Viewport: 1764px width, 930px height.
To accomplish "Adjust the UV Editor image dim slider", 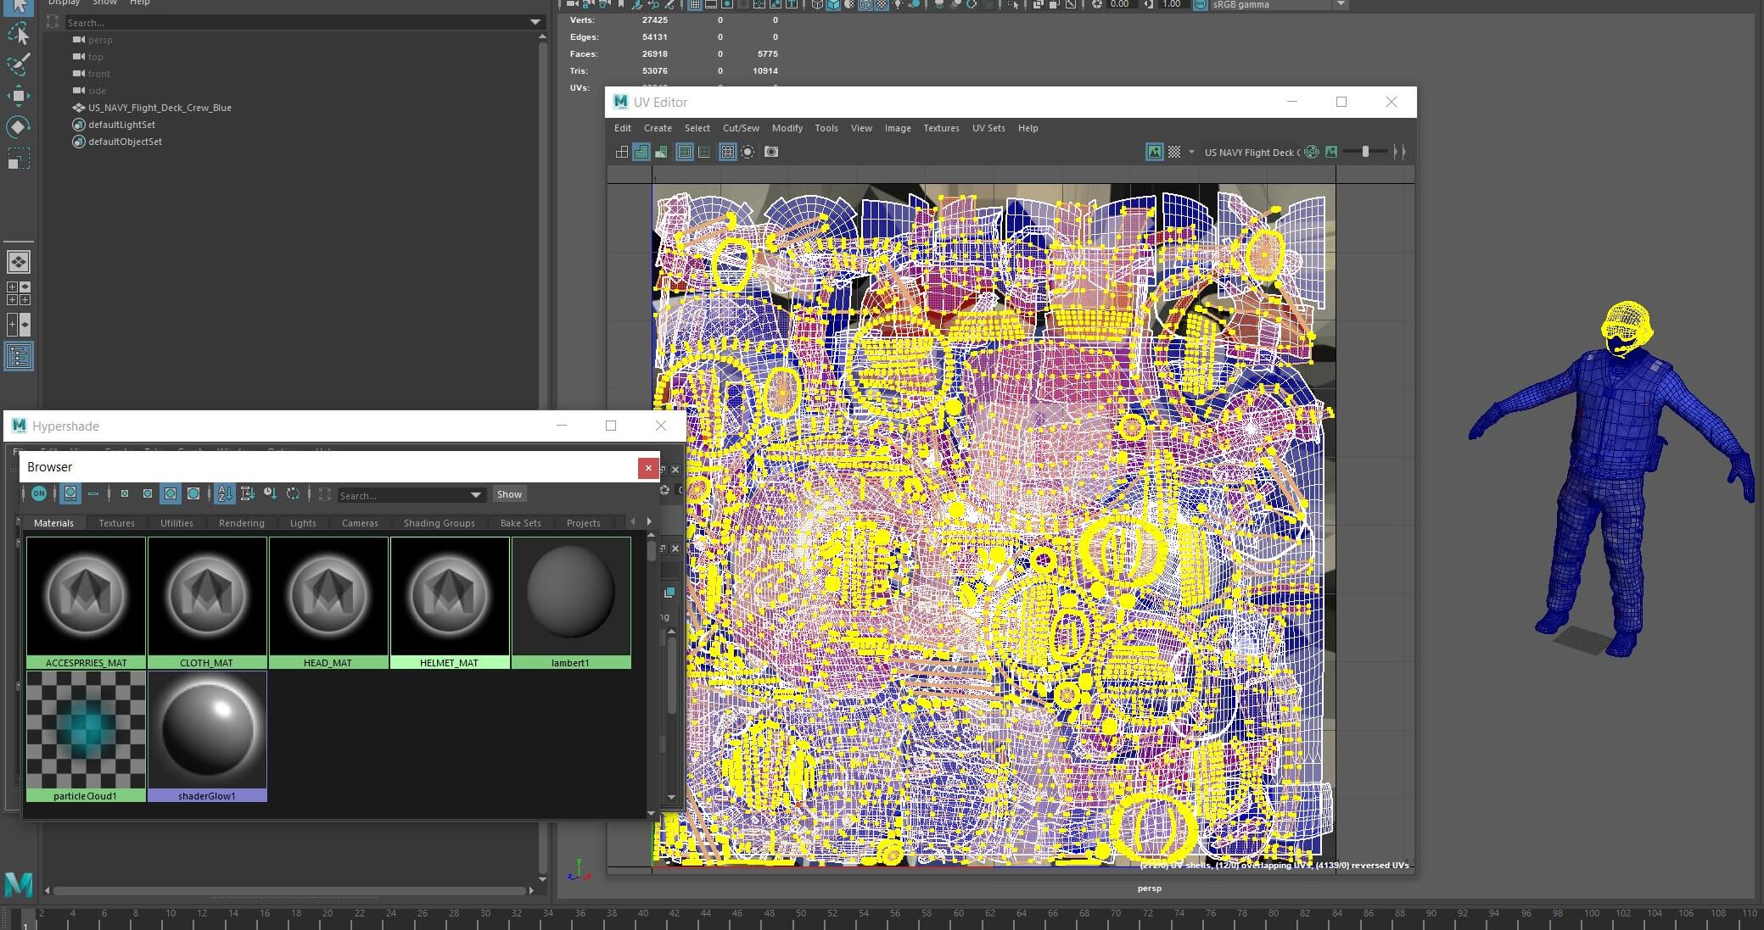I will coord(1365,152).
